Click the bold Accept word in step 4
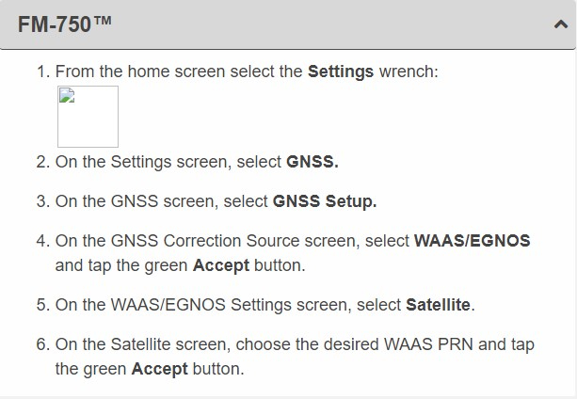Image resolution: width=577 pixels, height=399 pixels. (x=221, y=265)
